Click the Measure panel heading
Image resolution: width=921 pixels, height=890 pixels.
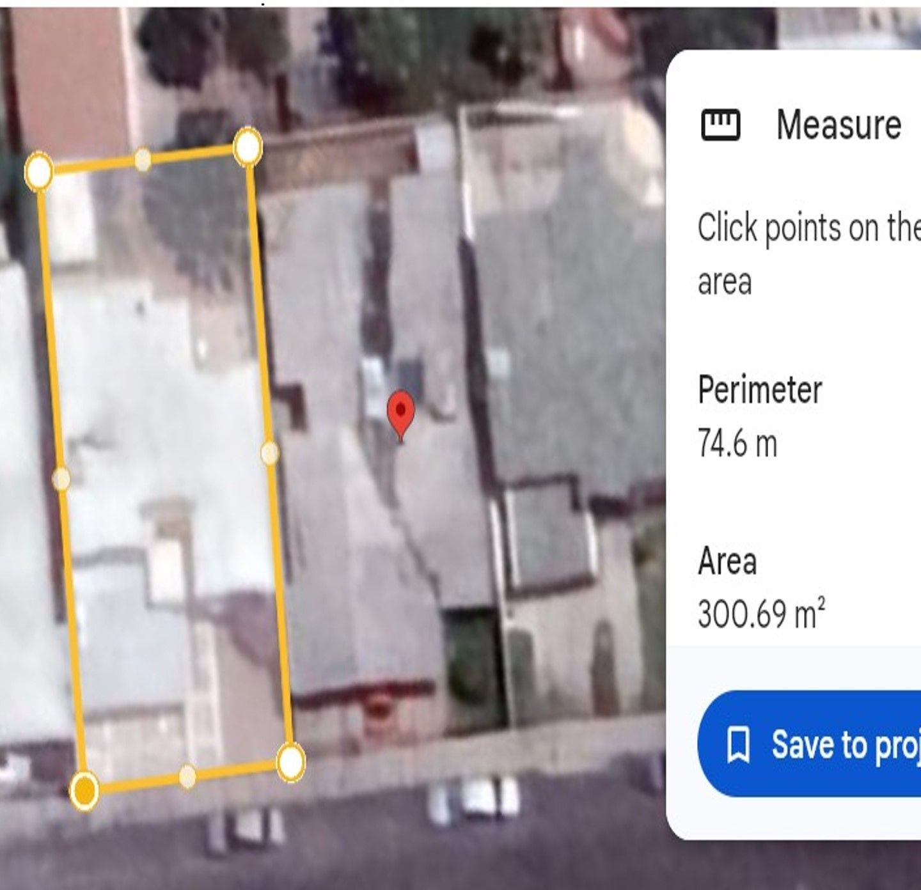point(838,124)
